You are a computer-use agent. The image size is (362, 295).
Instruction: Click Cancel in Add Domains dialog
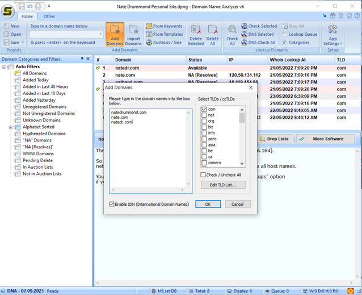pyautogui.click(x=238, y=204)
